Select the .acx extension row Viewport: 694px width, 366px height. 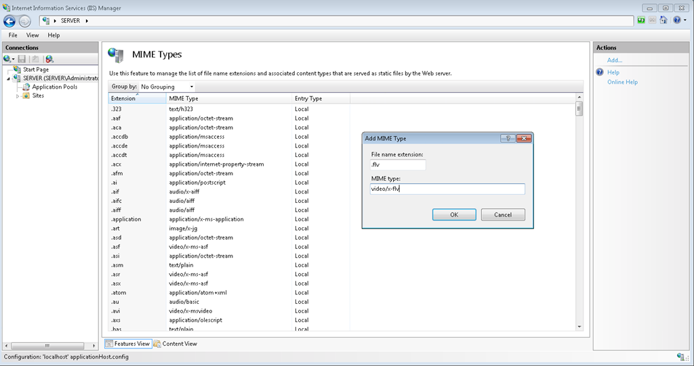[x=342, y=164]
